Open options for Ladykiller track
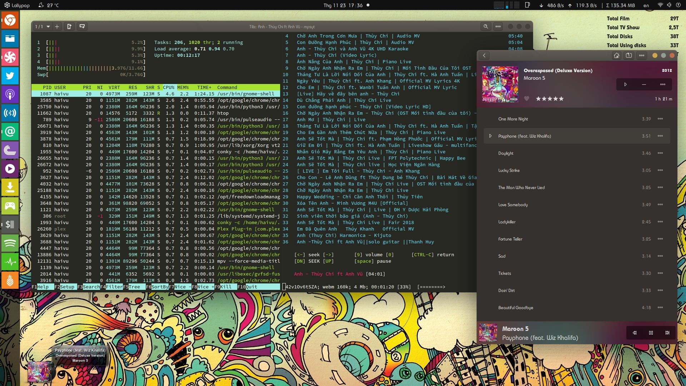686x386 pixels. click(x=660, y=222)
